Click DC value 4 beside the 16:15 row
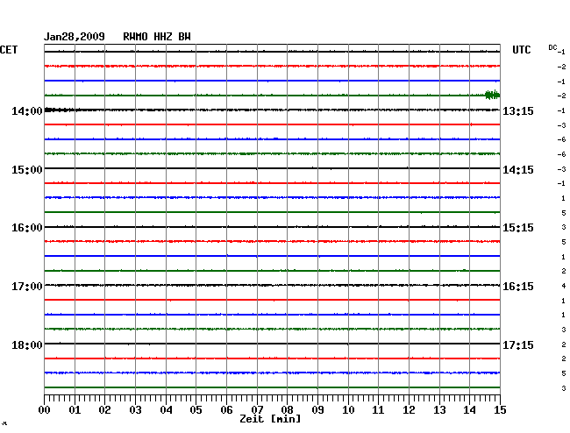The image size is (570, 433). [564, 286]
